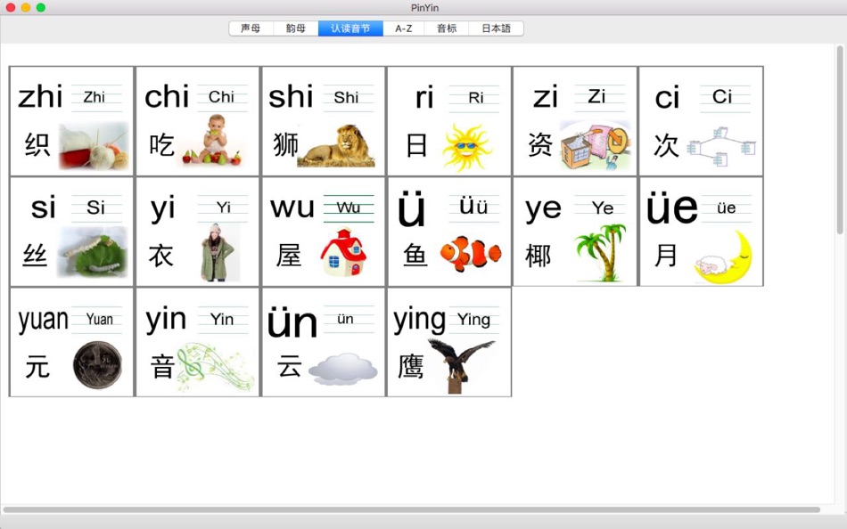
Task: Click the large 'yi' pinyin text
Action: point(162,208)
